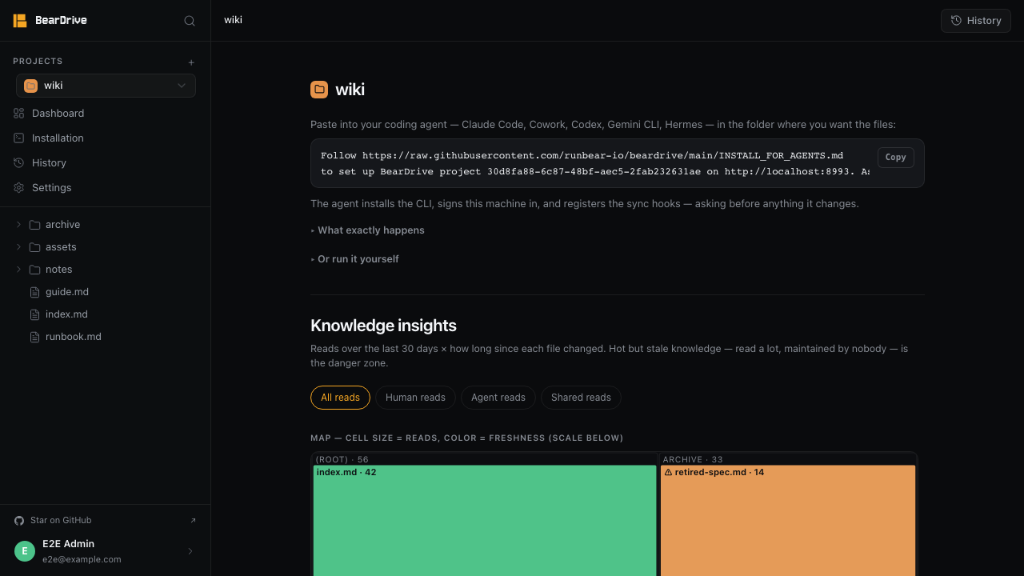Click the wiki breadcrumb in top bar

click(233, 20)
